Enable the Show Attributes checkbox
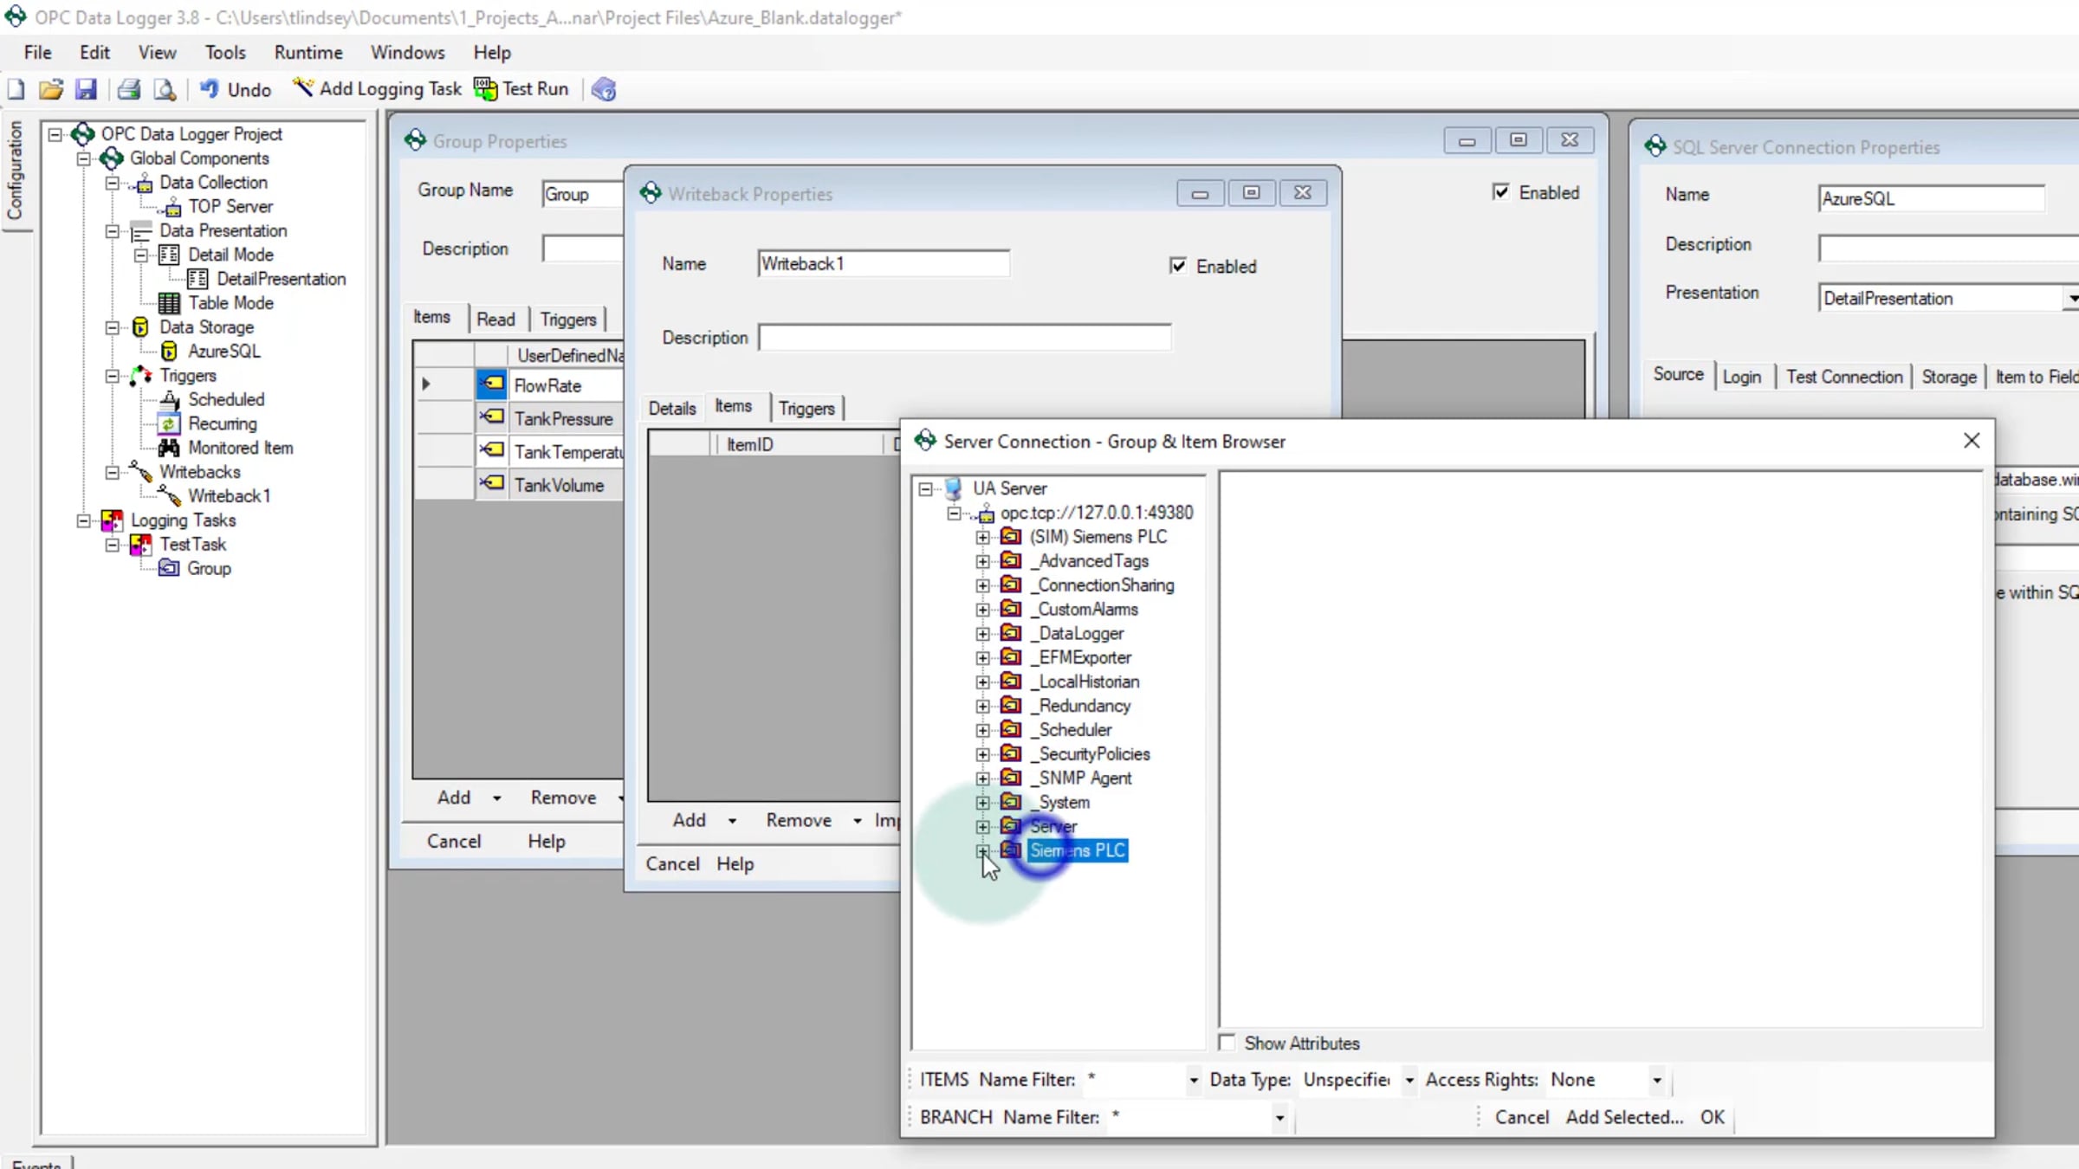Viewport: 2079px width, 1169px height. (1227, 1043)
